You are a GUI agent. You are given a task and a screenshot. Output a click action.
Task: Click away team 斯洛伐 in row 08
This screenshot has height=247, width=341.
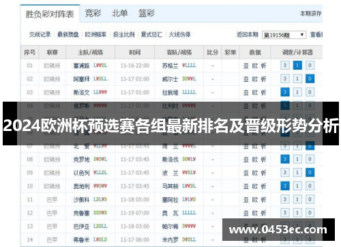coord(170,160)
